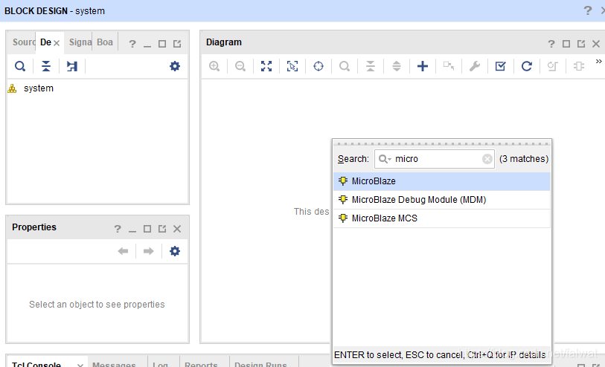Choose MicroBlaze MCS from results
This screenshot has width=605, height=367.
pyautogui.click(x=442, y=218)
